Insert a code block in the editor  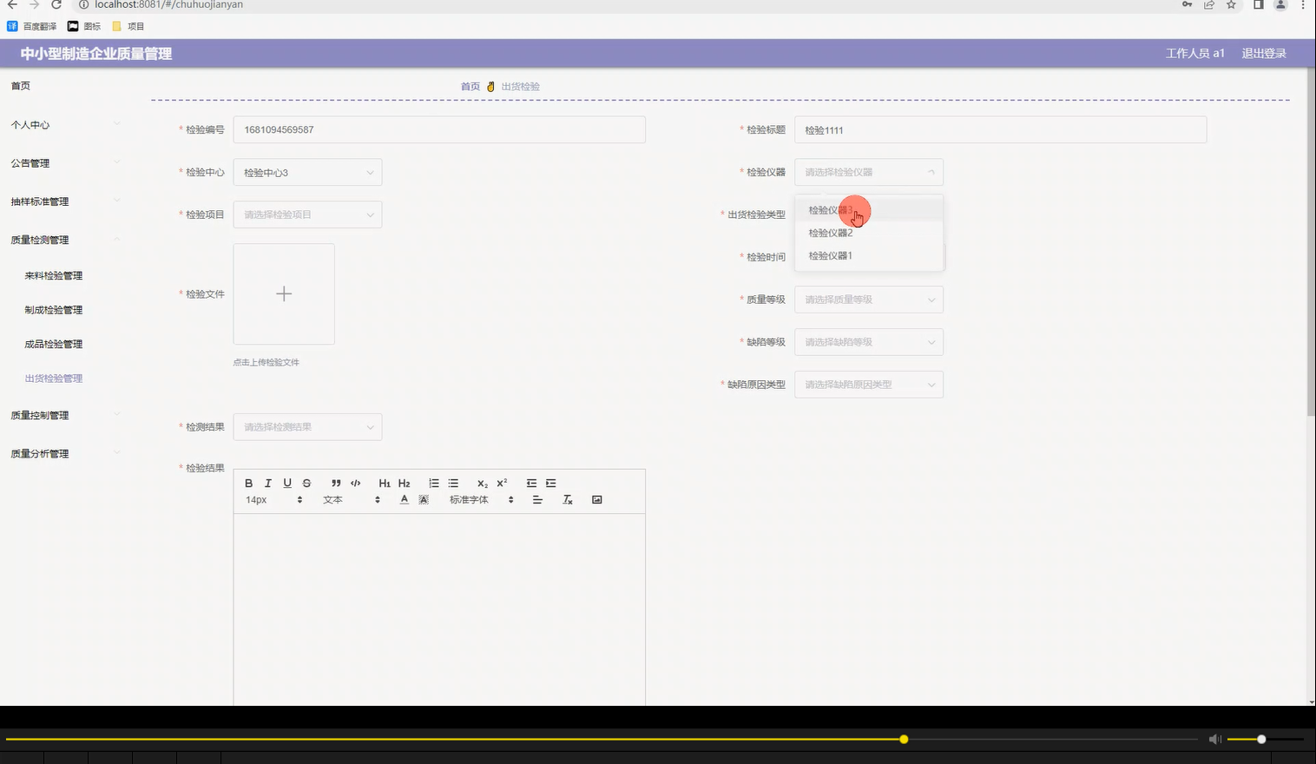pos(355,483)
